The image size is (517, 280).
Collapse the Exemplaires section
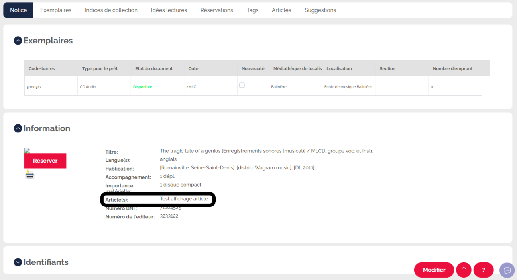coord(18,41)
